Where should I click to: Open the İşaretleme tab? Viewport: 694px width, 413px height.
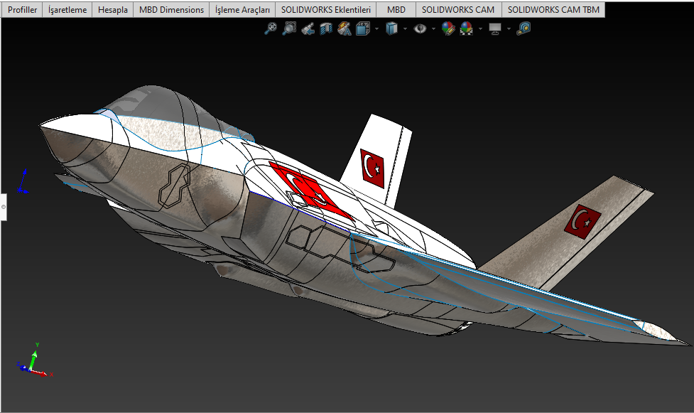click(x=67, y=10)
